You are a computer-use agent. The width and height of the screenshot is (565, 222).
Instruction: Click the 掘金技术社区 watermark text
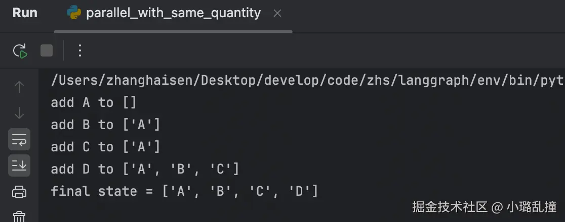click(x=450, y=206)
